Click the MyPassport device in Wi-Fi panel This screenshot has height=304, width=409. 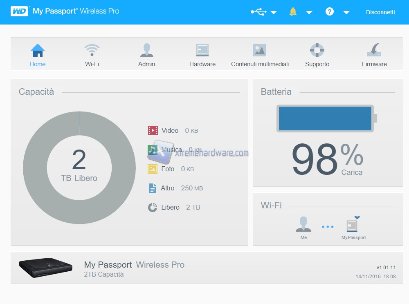[x=353, y=226]
